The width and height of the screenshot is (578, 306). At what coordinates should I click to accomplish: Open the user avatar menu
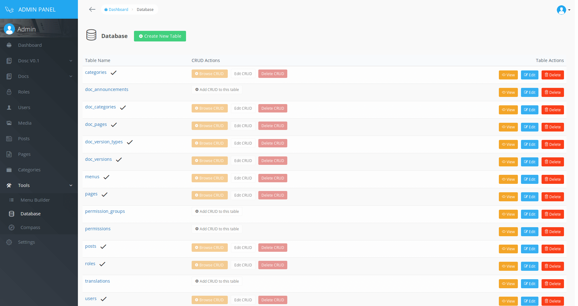pyautogui.click(x=563, y=10)
